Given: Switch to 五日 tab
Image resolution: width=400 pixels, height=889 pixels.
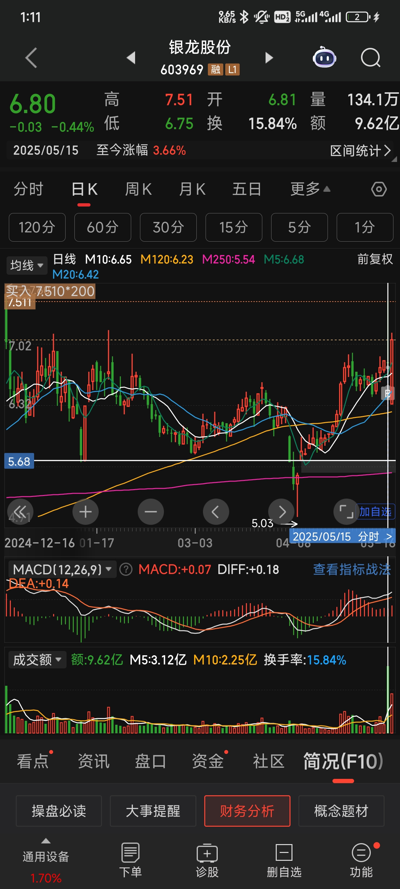Looking at the screenshot, I should 247,189.
